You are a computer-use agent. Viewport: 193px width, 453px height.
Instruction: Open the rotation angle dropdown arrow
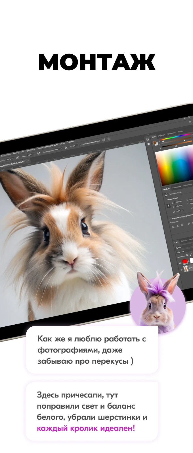183,210
